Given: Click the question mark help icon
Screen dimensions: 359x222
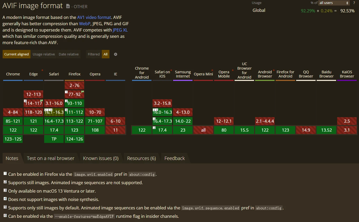Looking at the screenshot, I should pos(354,3).
